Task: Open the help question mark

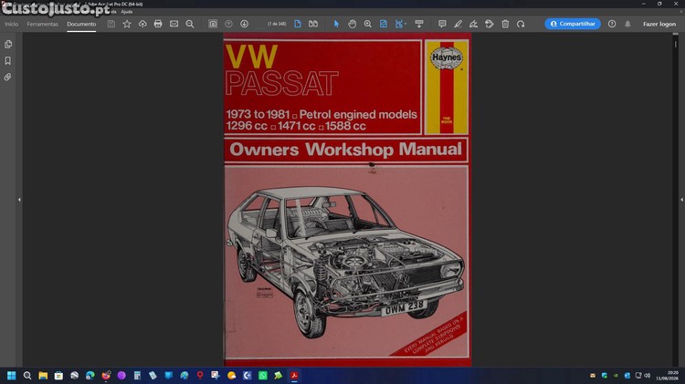Action: [612, 24]
